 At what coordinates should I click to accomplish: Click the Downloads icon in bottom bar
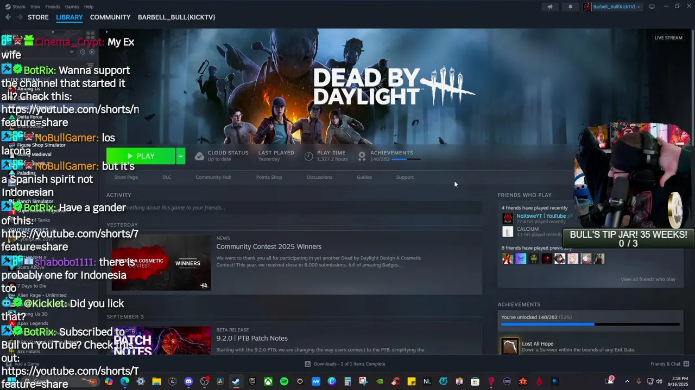point(308,364)
